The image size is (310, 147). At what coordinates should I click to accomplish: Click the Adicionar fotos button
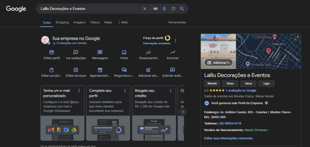219,63
